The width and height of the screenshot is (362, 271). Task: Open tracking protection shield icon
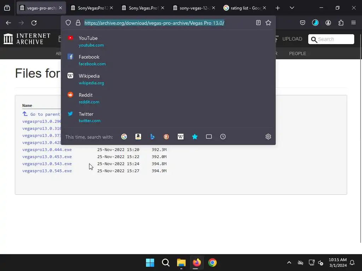pos(68,23)
